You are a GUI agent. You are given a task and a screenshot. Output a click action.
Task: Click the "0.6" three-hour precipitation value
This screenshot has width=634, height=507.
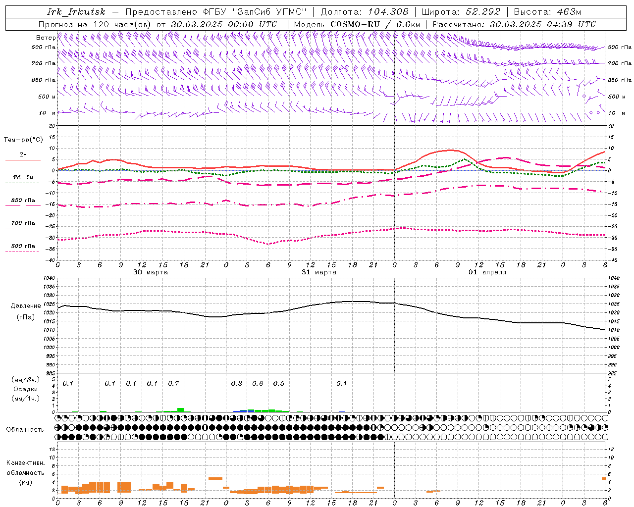[x=258, y=383]
